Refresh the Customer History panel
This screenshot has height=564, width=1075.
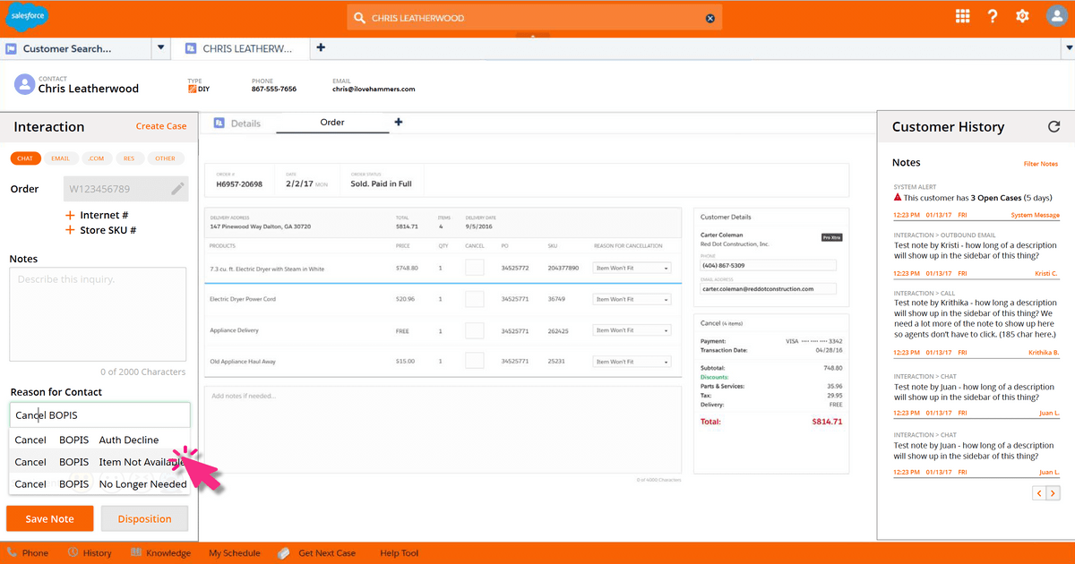[1053, 127]
